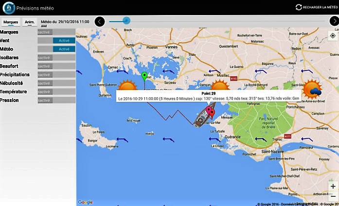The width and height of the screenshot is (339, 206).
Task: Click the forecast time slider handle
Action: pos(126,21)
